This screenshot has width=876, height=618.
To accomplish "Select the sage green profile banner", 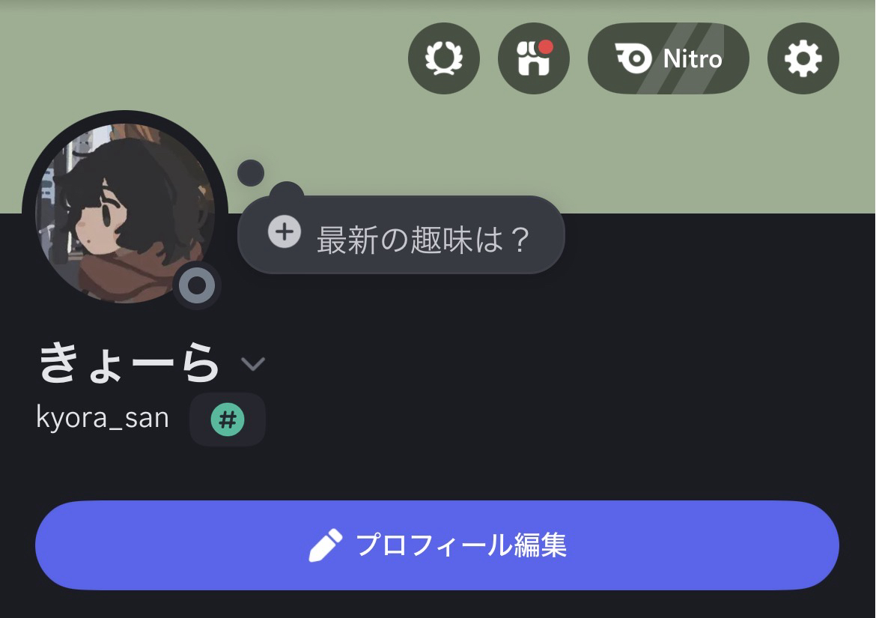I will [438, 106].
